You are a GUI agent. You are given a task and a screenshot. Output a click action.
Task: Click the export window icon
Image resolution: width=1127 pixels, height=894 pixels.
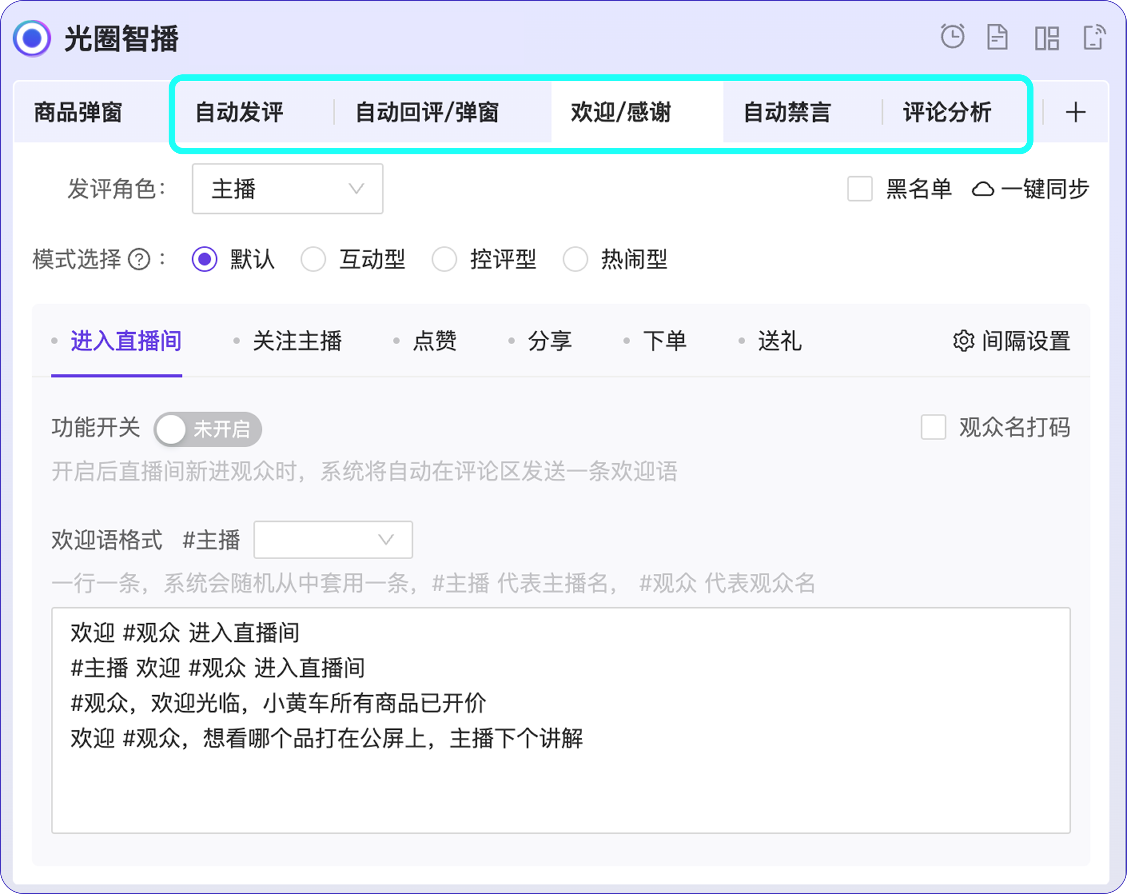click(x=1093, y=38)
